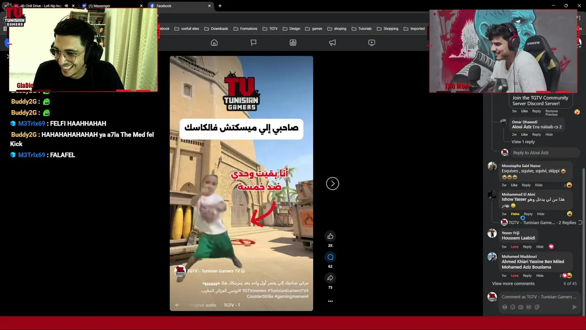Like Omar Dhawedi's comment
The height and width of the screenshot is (330, 586).
pyautogui.click(x=524, y=134)
